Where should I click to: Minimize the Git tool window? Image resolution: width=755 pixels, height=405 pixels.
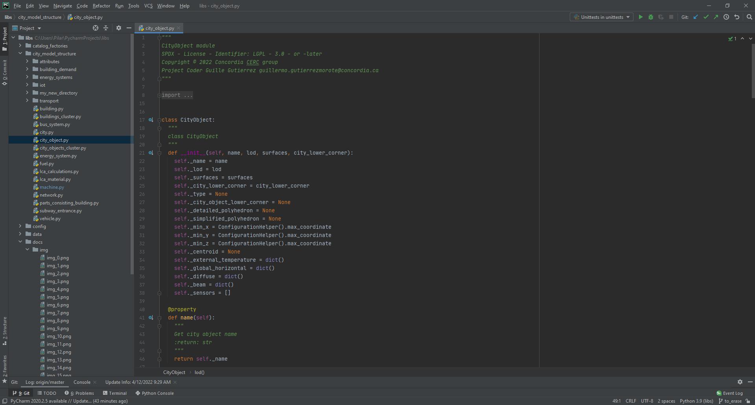pyautogui.click(x=750, y=382)
